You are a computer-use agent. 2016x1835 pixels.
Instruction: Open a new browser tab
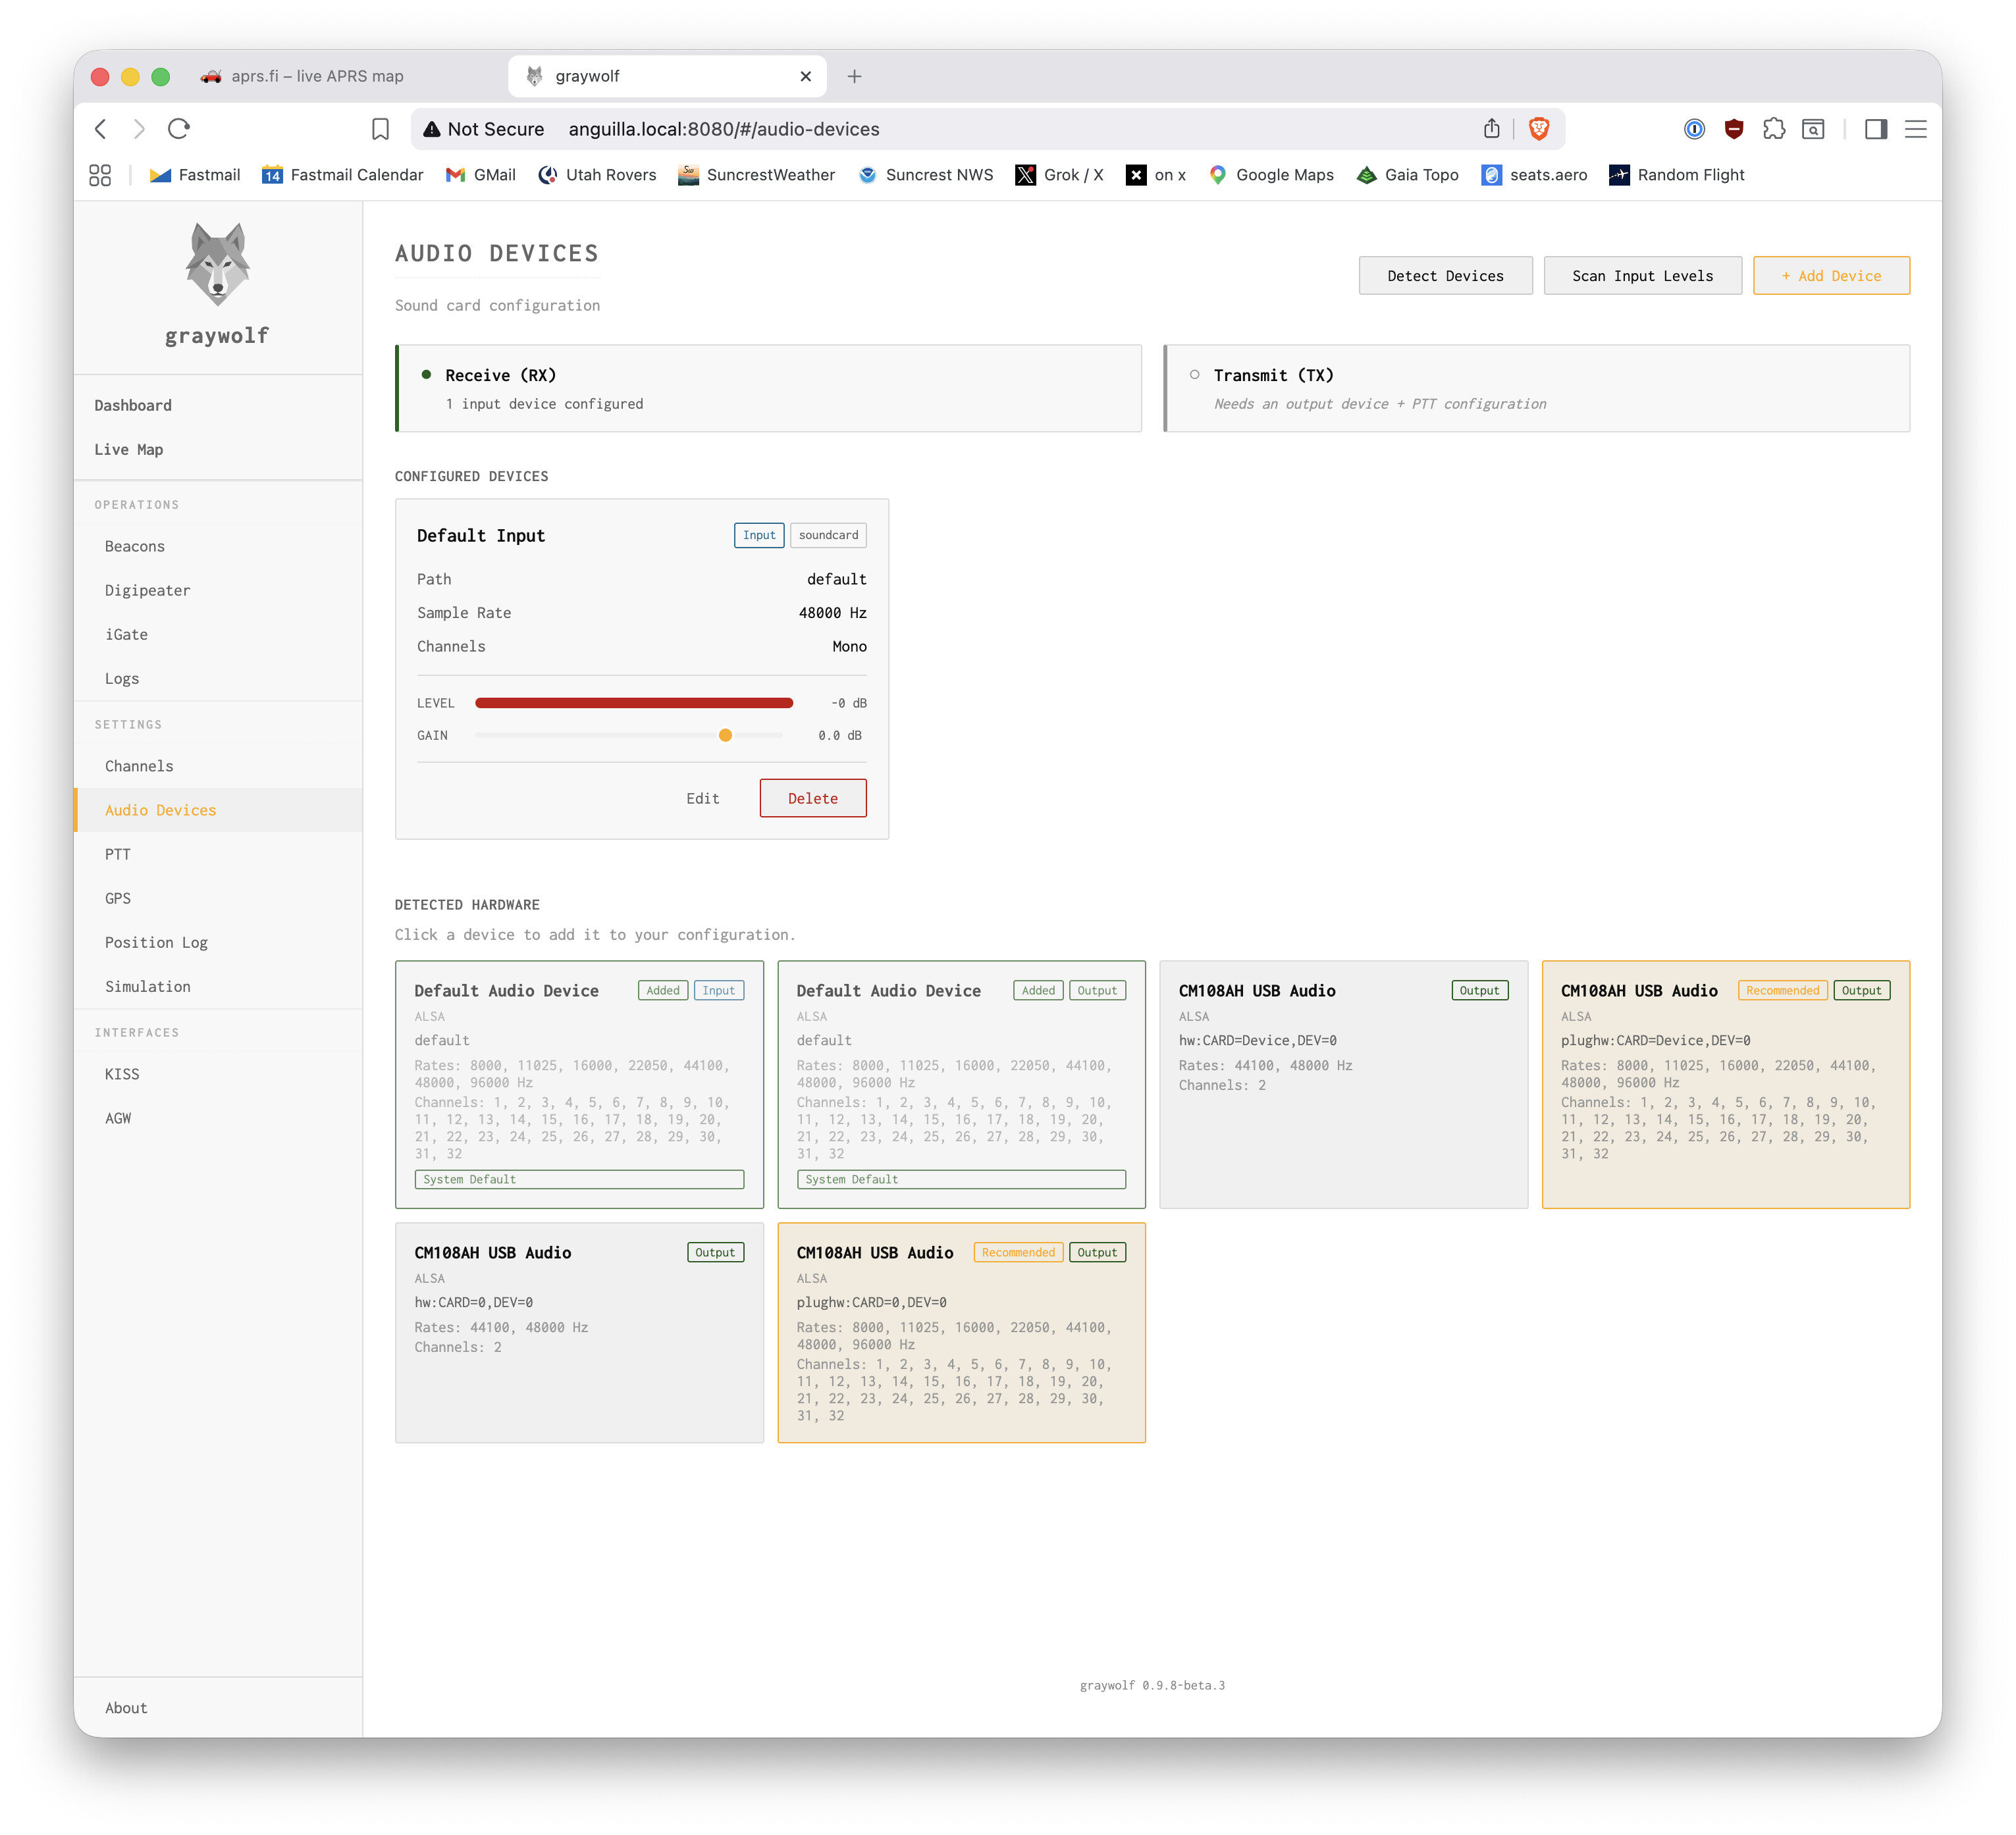click(x=854, y=76)
